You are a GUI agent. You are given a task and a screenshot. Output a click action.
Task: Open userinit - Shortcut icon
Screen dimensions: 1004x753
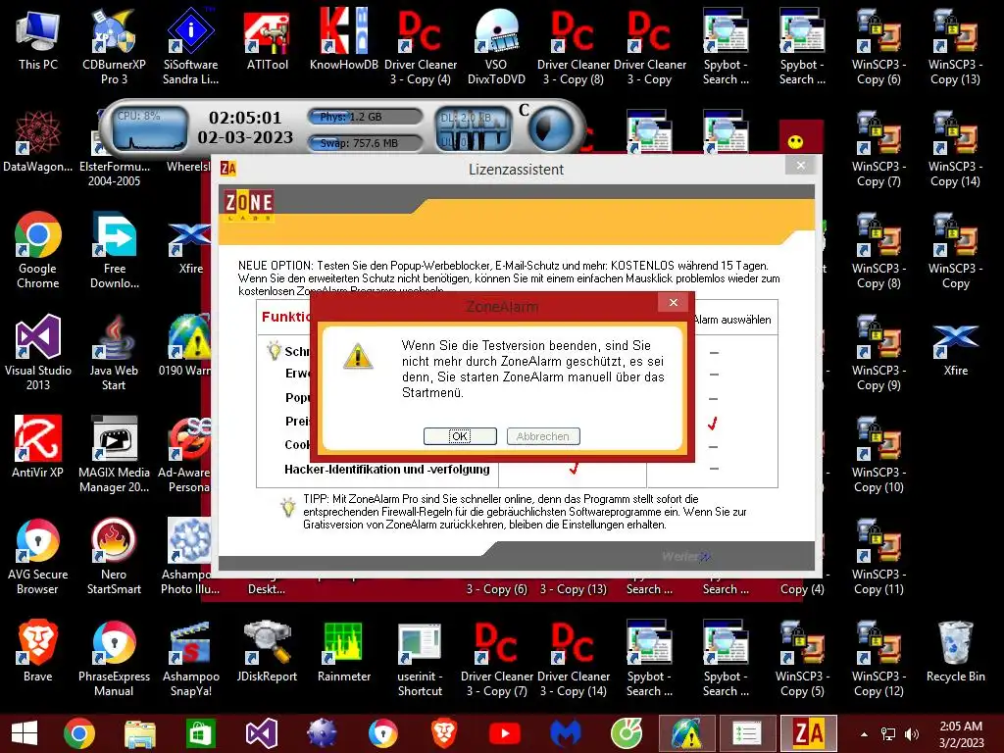coord(420,659)
